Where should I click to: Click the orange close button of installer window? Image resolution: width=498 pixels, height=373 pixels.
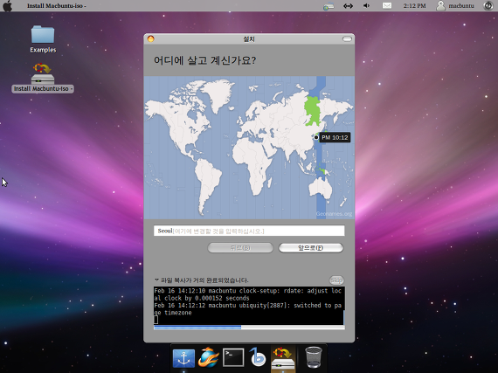click(x=151, y=38)
